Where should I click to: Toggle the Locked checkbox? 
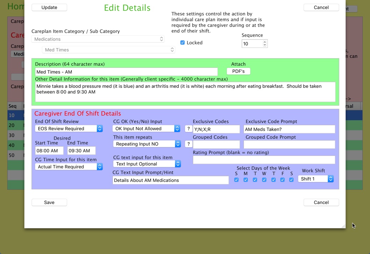(182, 42)
